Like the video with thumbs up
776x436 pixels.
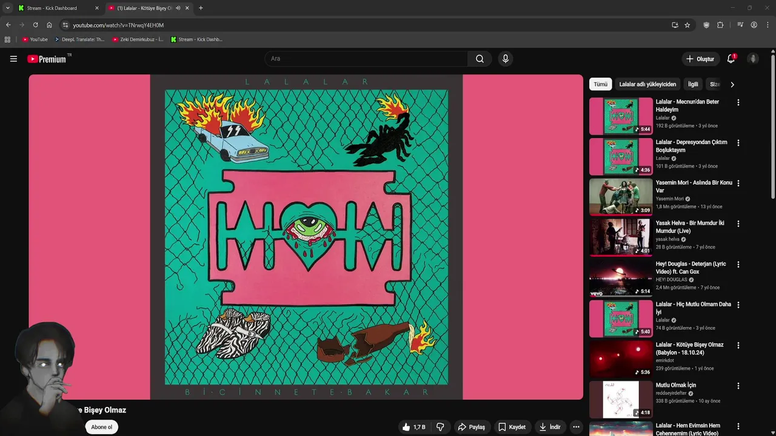414,427
